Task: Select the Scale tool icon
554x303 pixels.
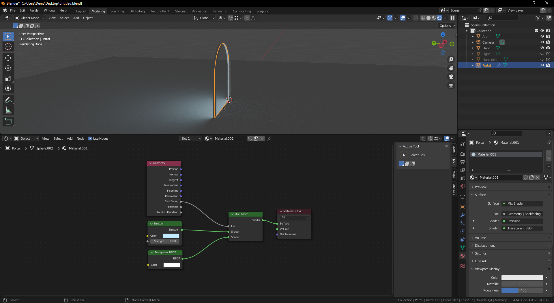Action: [8, 78]
